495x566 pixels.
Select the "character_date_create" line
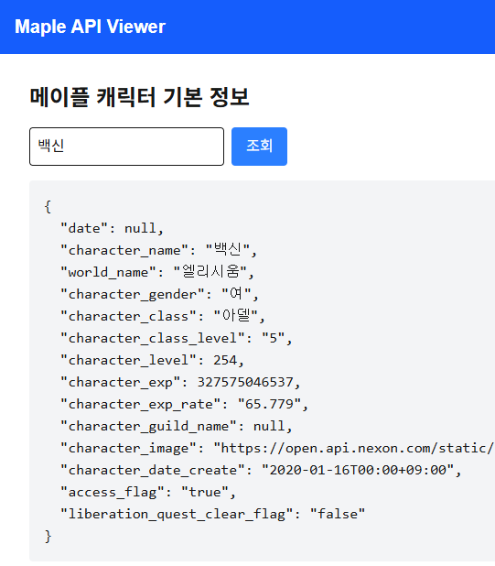tap(261, 471)
